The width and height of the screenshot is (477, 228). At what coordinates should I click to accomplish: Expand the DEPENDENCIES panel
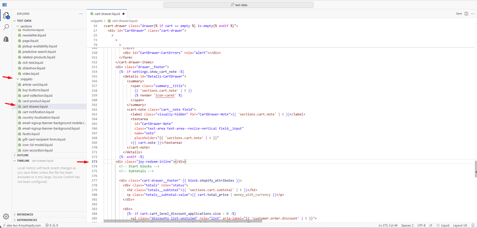click(15, 220)
